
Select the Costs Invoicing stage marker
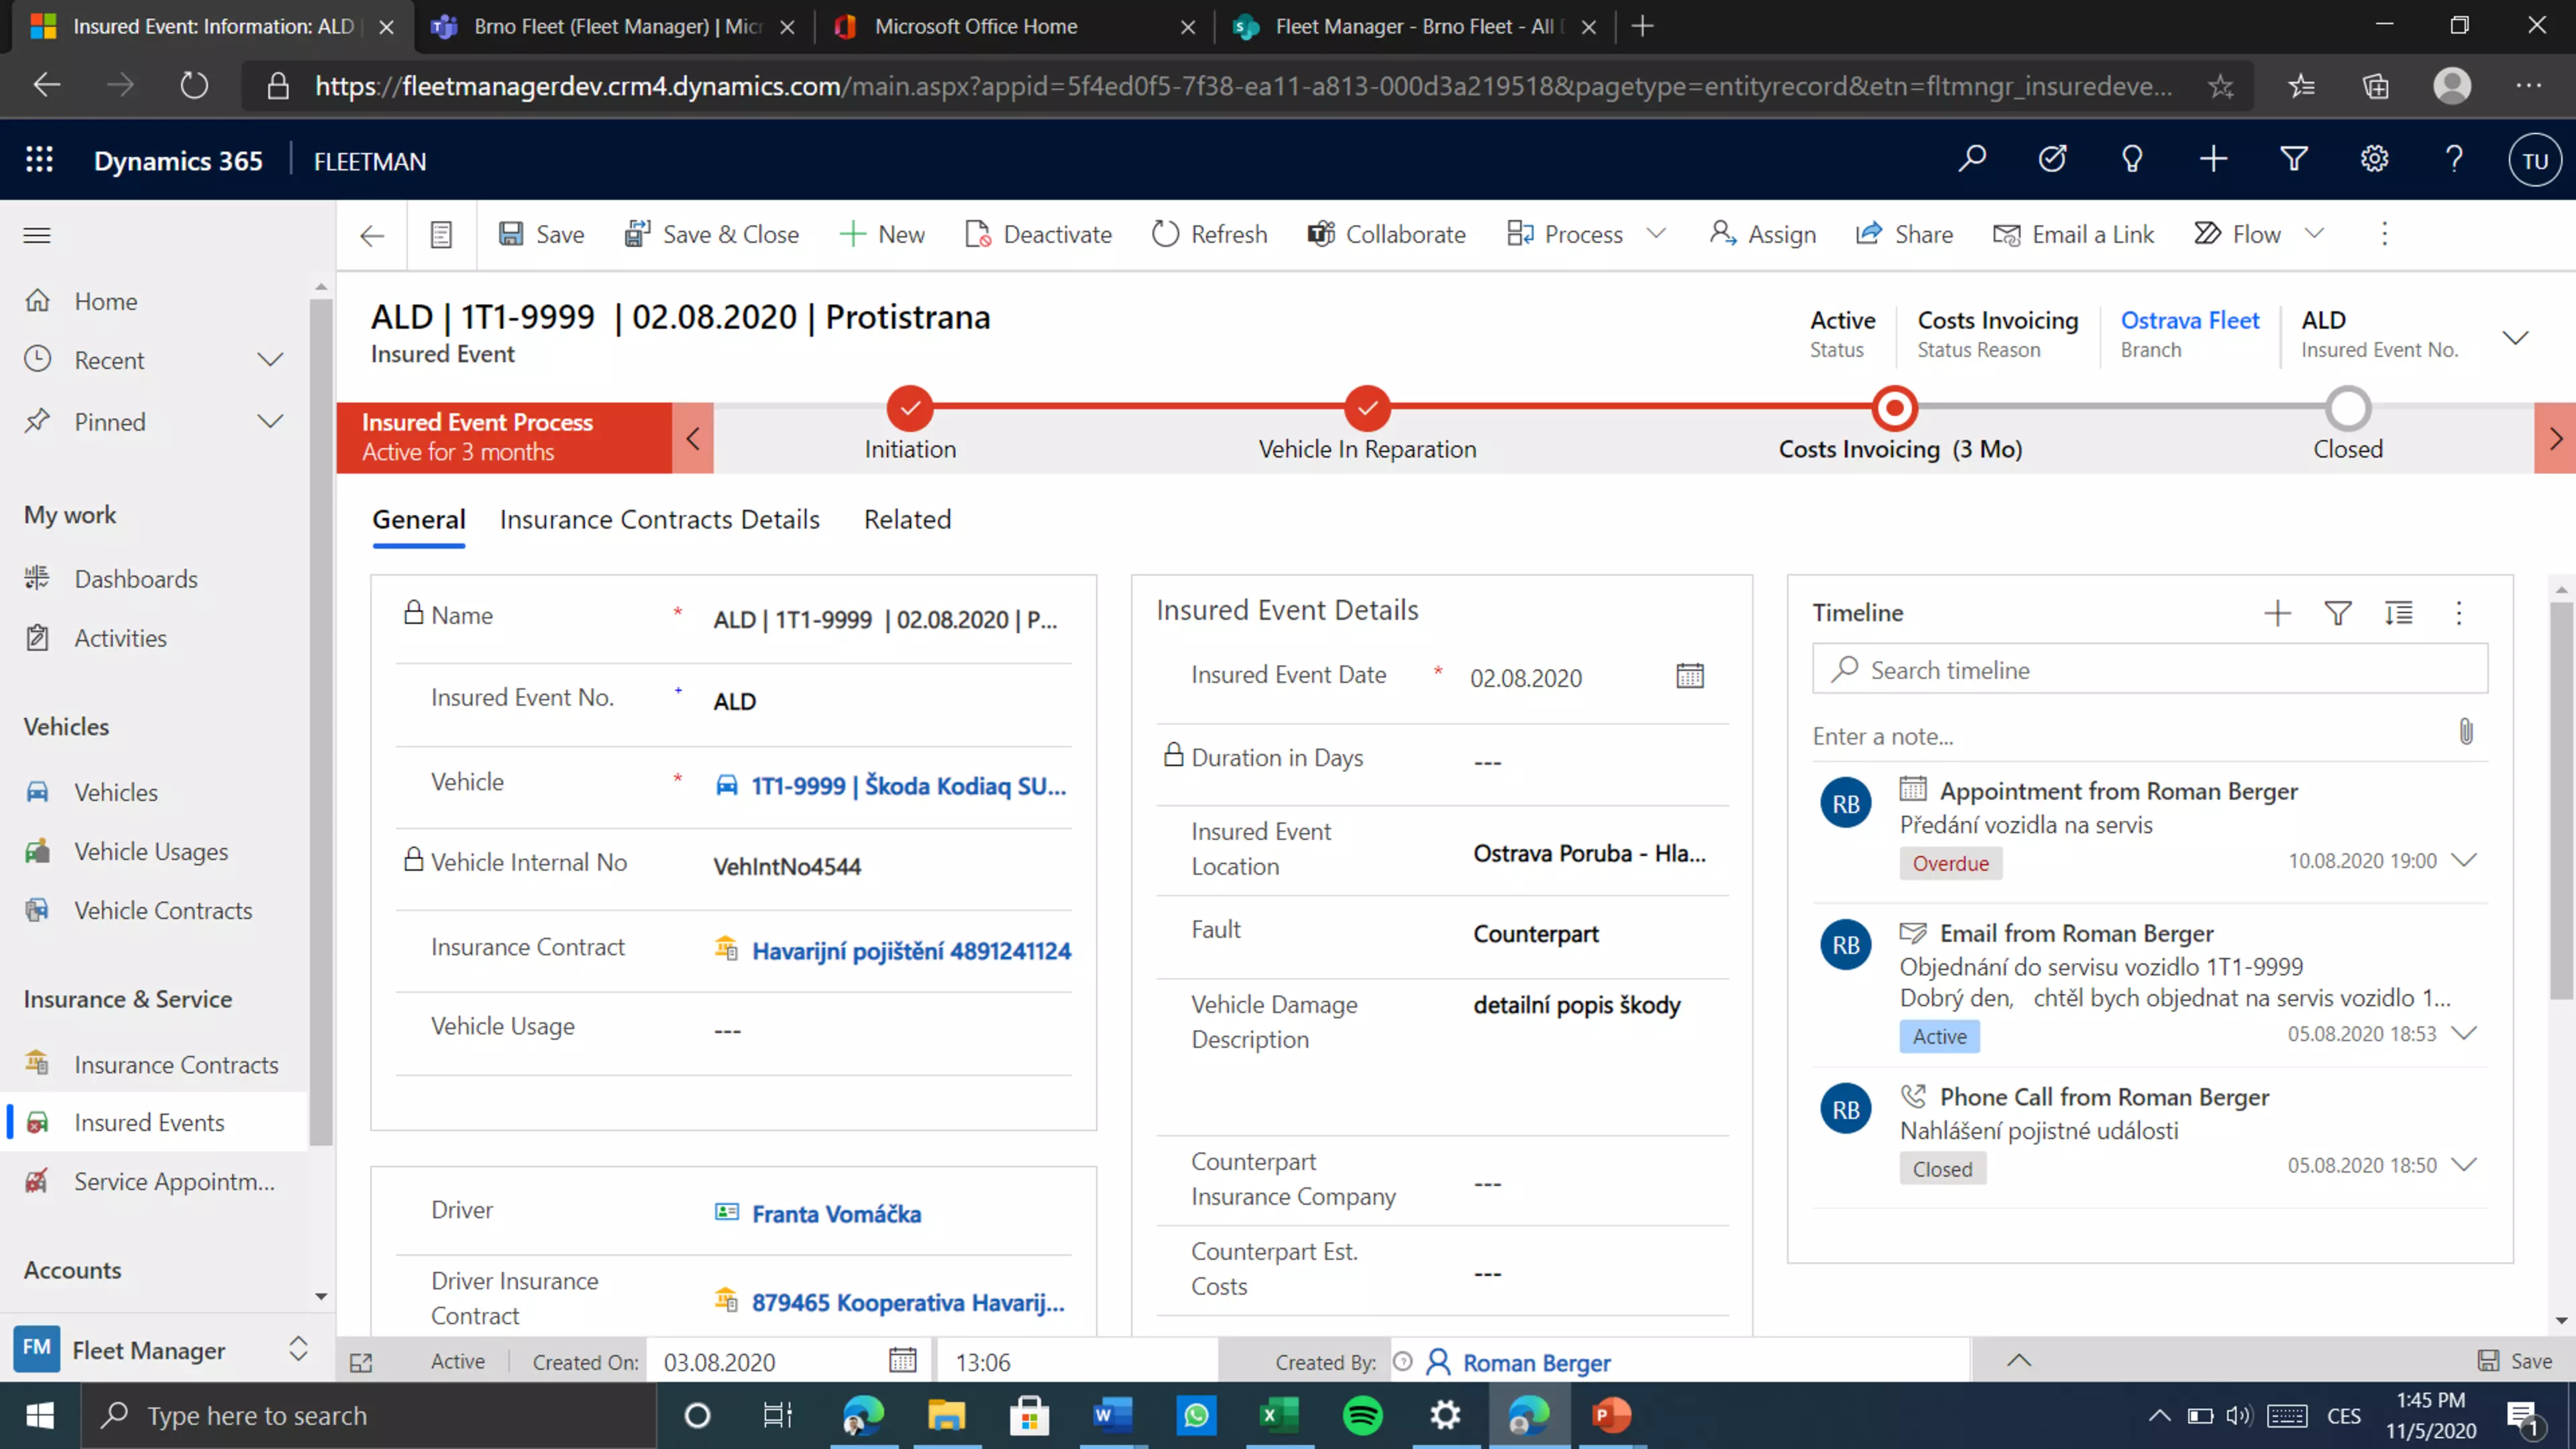(1894, 408)
